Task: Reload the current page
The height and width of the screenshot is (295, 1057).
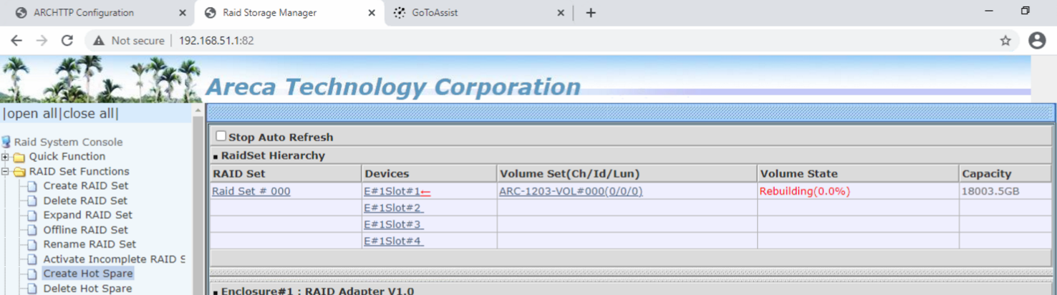Action: pos(67,41)
